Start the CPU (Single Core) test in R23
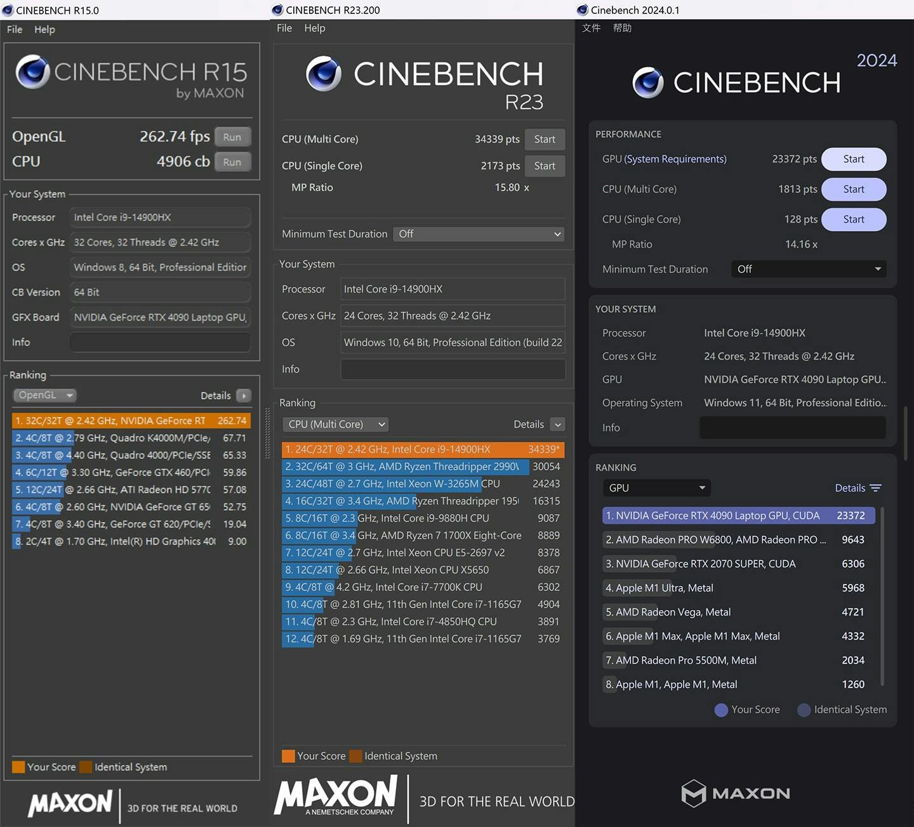914x827 pixels. (x=544, y=166)
